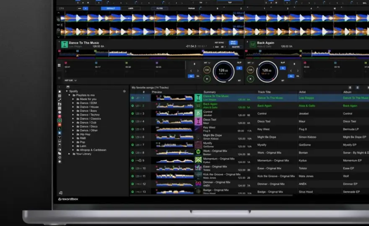Image resolution: width=369 pixels, height=226 pixels.
Task: Open INT dropdown on deck 1
Action: click(x=207, y=63)
